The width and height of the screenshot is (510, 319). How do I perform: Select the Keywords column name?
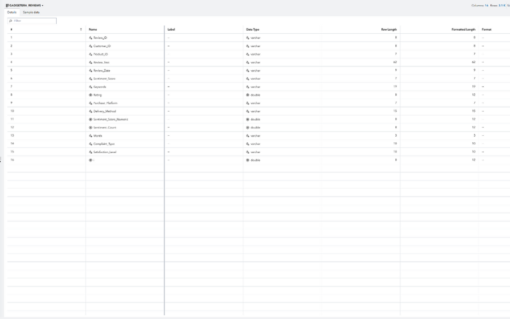pyautogui.click(x=99, y=87)
